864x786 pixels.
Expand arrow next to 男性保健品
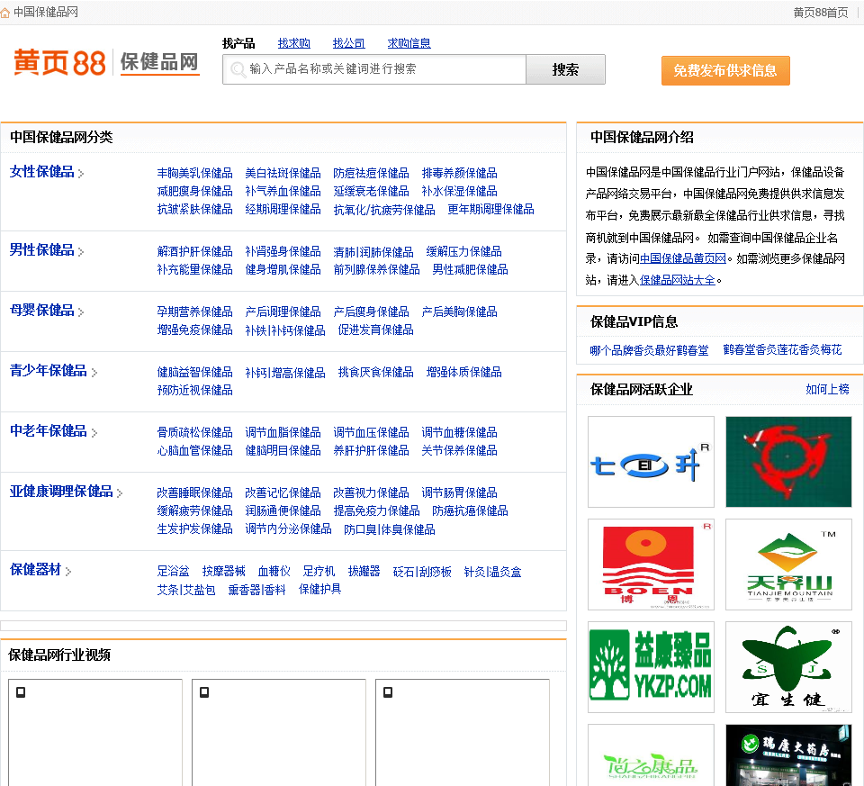pos(81,252)
